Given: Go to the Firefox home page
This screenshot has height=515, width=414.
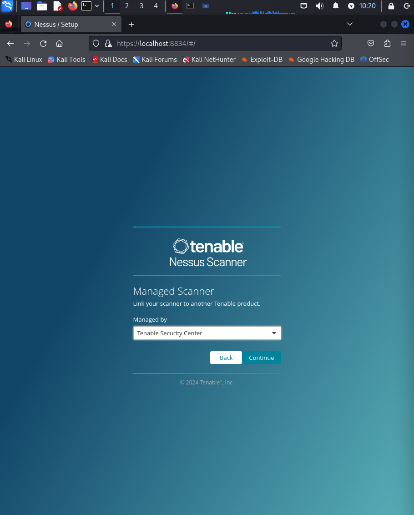Looking at the screenshot, I should [x=60, y=43].
